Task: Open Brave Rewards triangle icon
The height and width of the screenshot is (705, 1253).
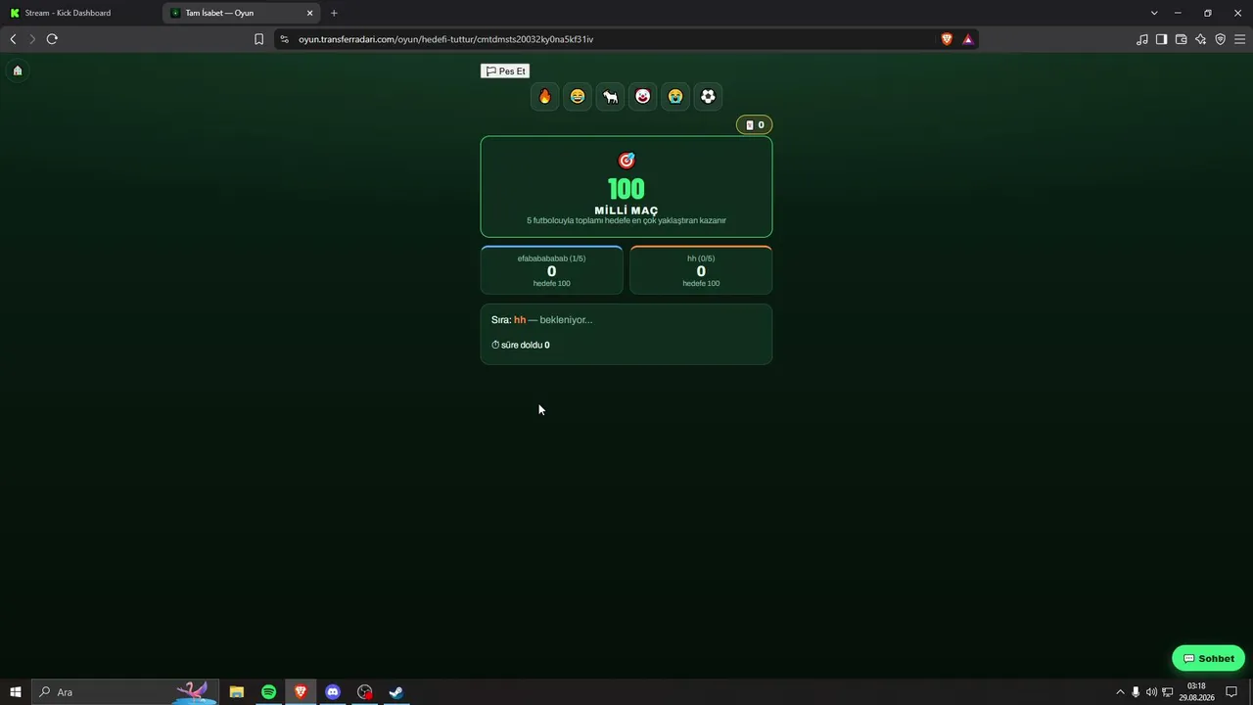Action: pyautogui.click(x=967, y=39)
